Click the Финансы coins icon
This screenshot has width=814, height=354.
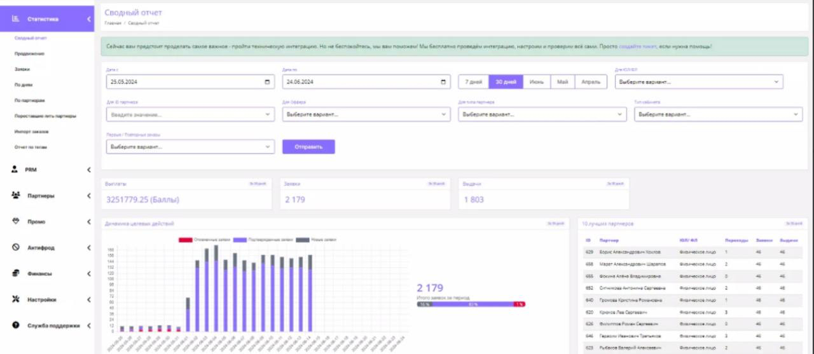16,273
